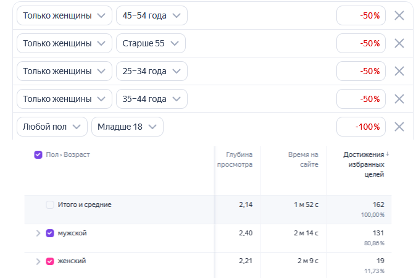Open the 45–54 года age dropdown

click(x=151, y=15)
